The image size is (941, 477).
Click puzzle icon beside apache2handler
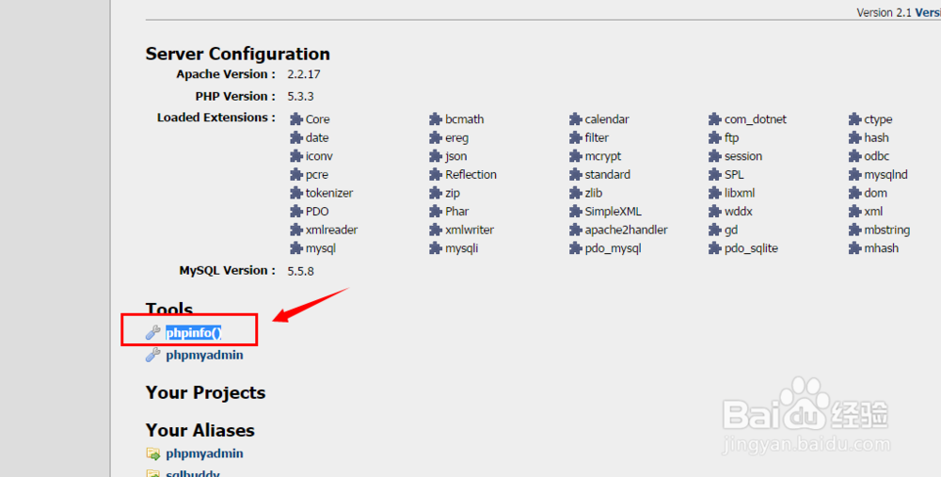(575, 230)
